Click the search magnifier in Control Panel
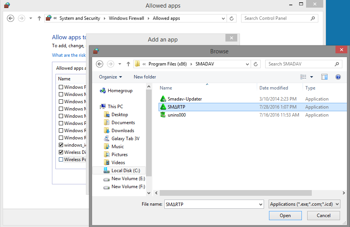The height and width of the screenshot is (227, 350). pos(313,18)
